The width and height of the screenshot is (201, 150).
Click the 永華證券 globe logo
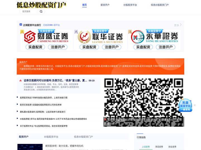(x=138, y=37)
